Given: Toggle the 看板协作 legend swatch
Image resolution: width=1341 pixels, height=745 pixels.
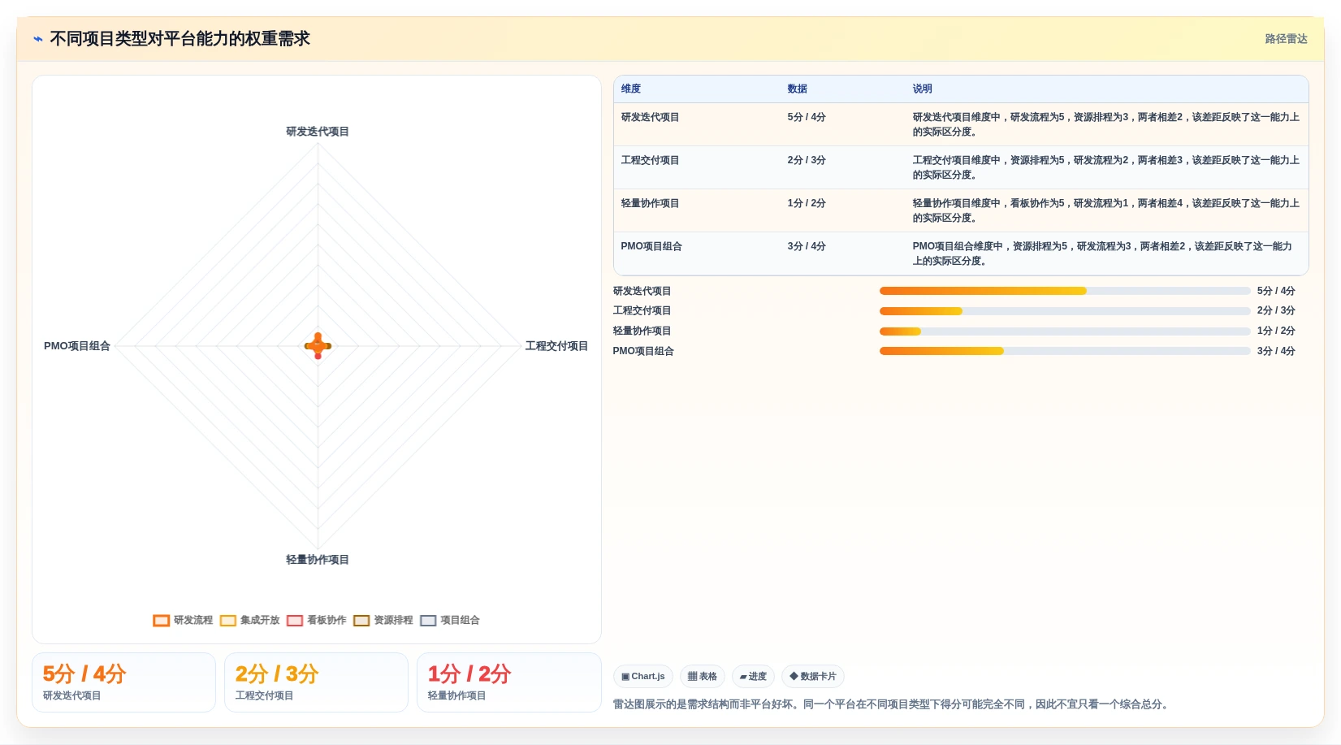Looking at the screenshot, I should coord(295,621).
